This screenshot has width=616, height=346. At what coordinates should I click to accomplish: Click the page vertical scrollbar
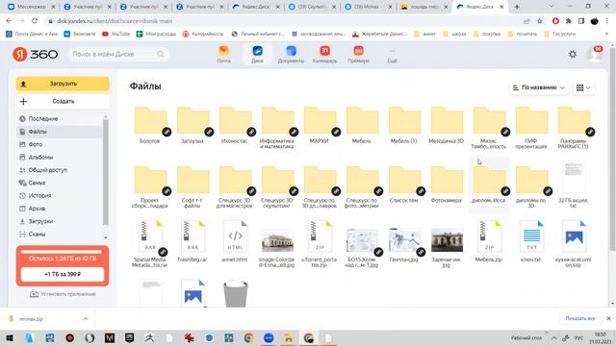(x=612, y=149)
